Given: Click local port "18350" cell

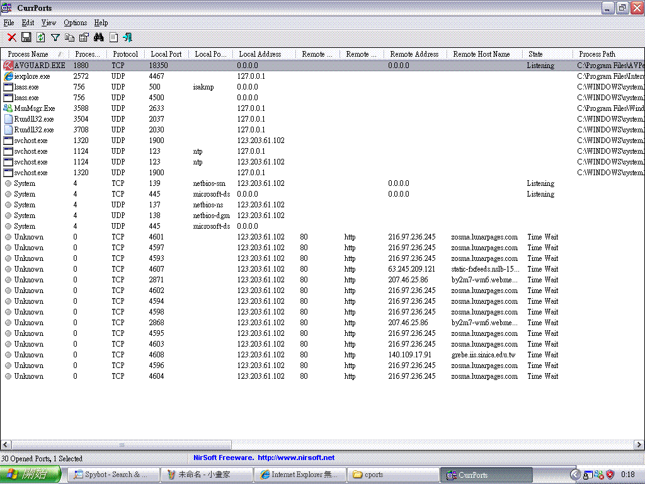Looking at the screenshot, I should point(158,66).
